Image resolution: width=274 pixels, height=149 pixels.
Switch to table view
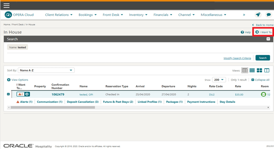[245, 70]
